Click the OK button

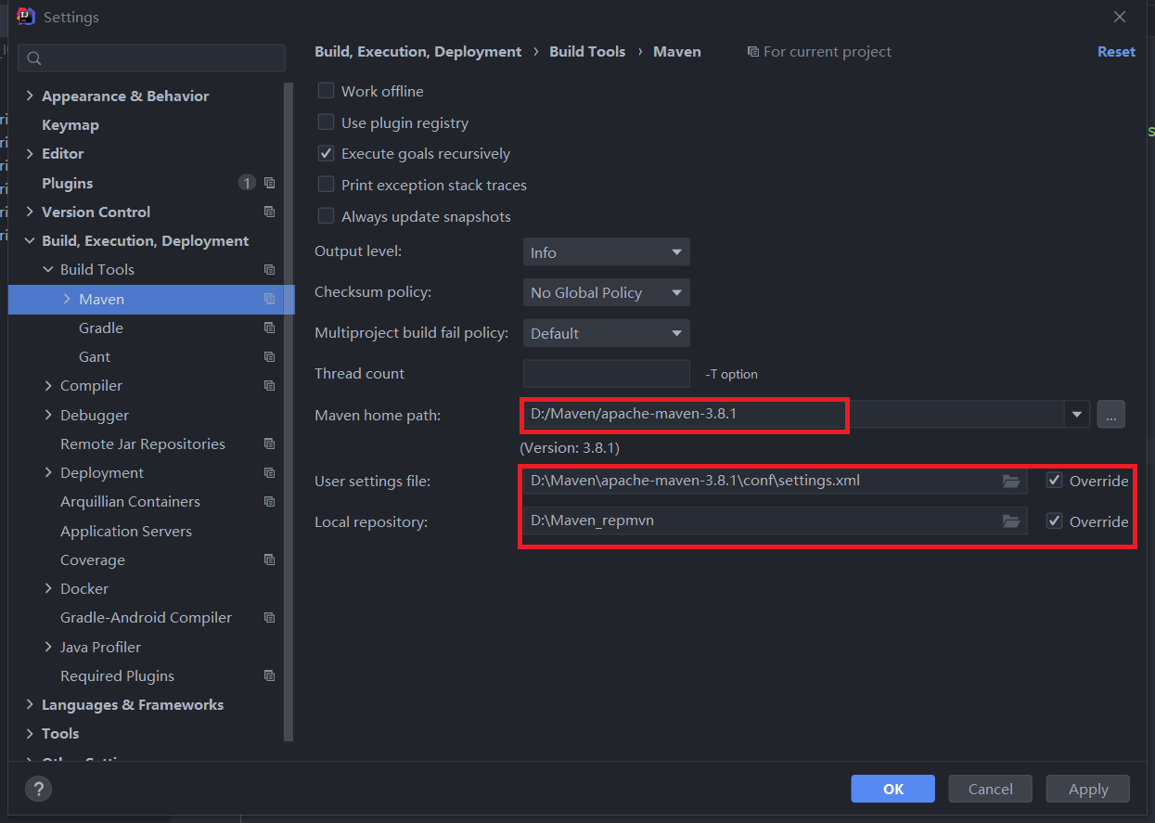(893, 789)
